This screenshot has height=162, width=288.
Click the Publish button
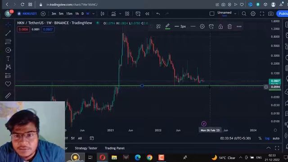(283, 13)
